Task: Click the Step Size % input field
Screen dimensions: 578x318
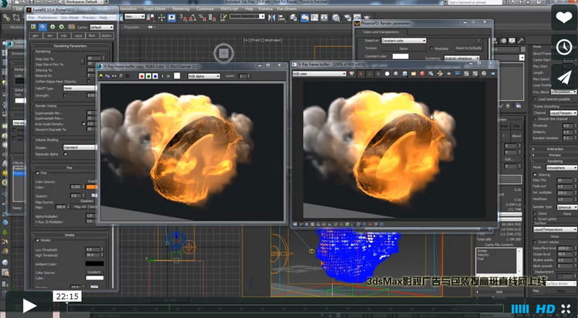Action: (93, 59)
